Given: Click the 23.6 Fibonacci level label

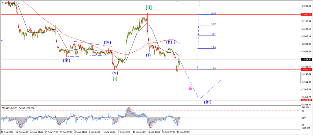Looking at the screenshot, I should point(213,47).
